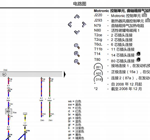The height and width of the screenshot is (140, 150).
Task: Open the camera photo for J220 Motronic
Action: [x=144, y=15]
